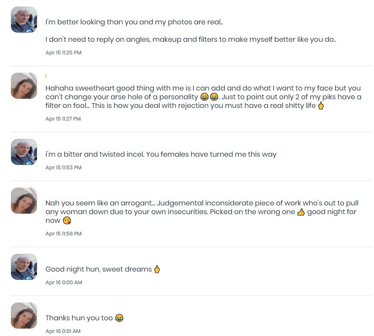Click the middle finger emoji after 'sweet dreams'

tap(157, 269)
